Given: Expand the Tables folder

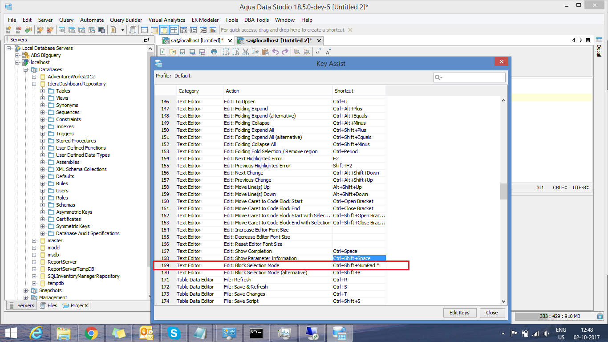Looking at the screenshot, I should click(x=43, y=91).
